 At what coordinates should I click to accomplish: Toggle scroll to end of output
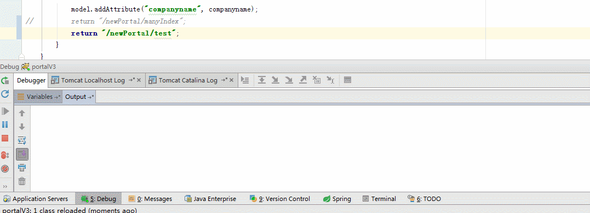22,154
